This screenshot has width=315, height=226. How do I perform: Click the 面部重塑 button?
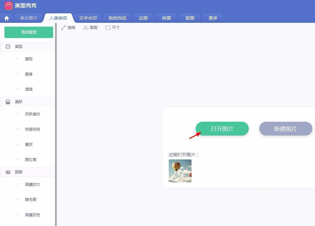pos(29,32)
